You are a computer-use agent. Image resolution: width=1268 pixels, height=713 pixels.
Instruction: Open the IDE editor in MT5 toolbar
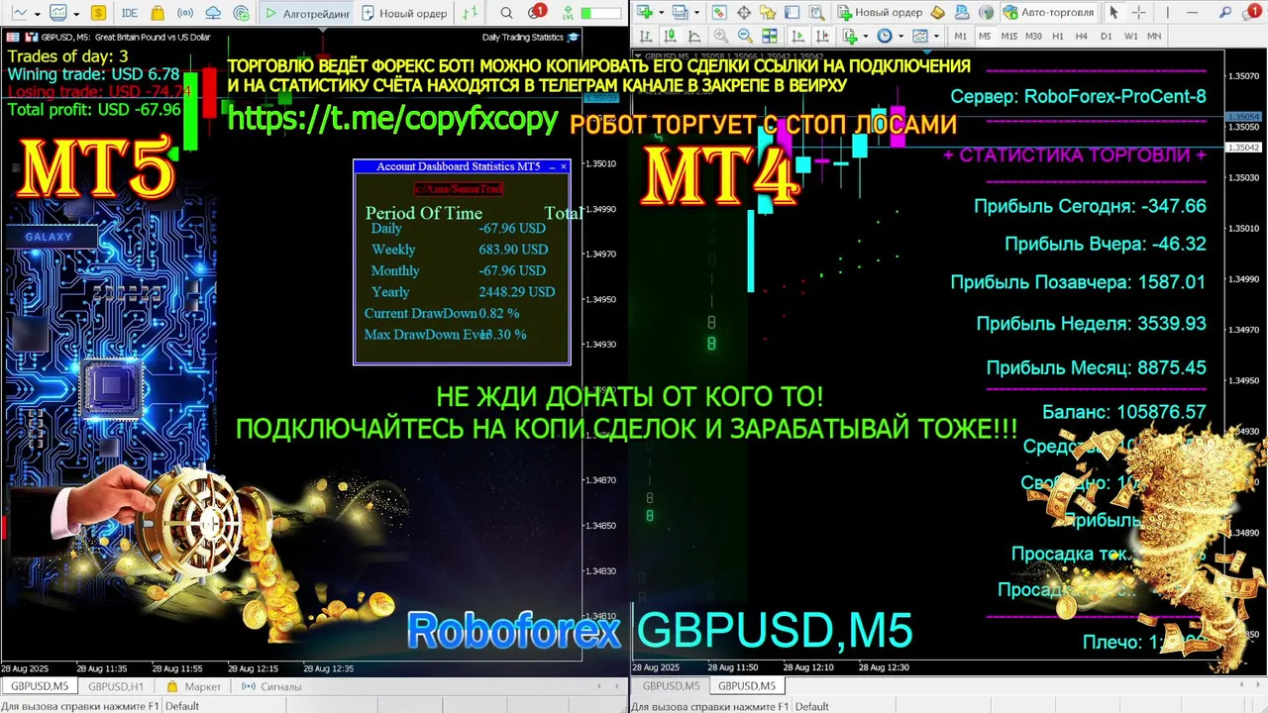129,13
